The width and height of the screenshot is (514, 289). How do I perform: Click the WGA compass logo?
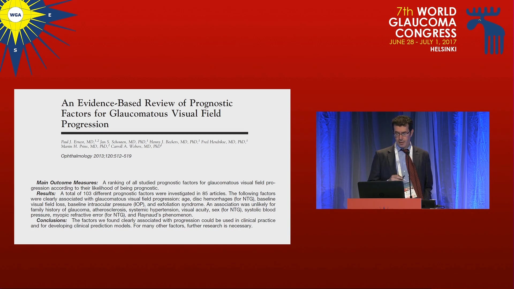pyautogui.click(x=15, y=15)
